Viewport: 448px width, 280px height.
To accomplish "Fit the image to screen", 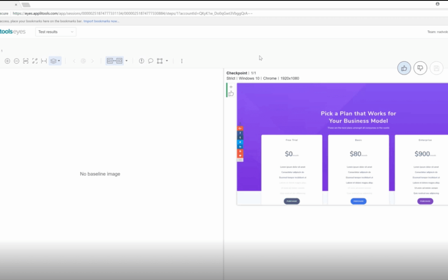I will (x=35, y=61).
